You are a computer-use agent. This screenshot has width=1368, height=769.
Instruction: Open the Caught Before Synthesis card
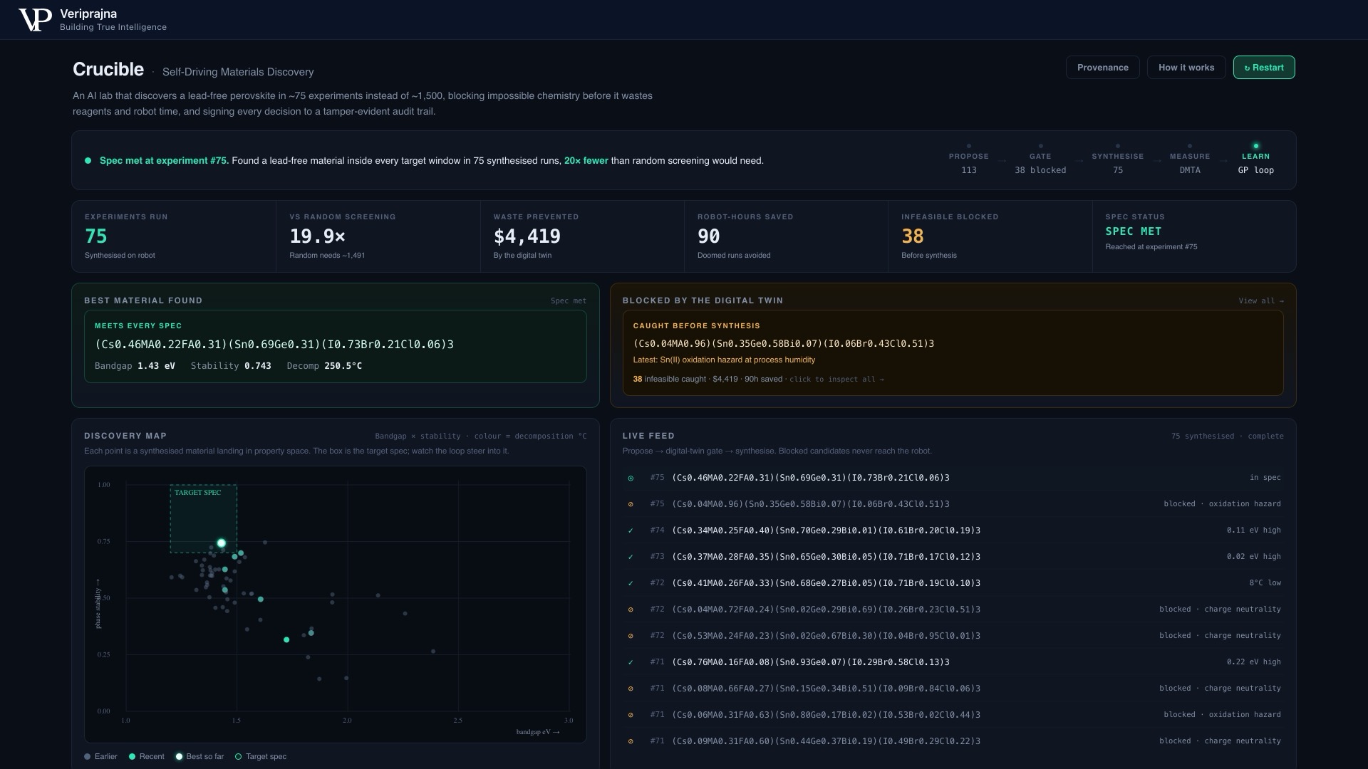click(953, 353)
